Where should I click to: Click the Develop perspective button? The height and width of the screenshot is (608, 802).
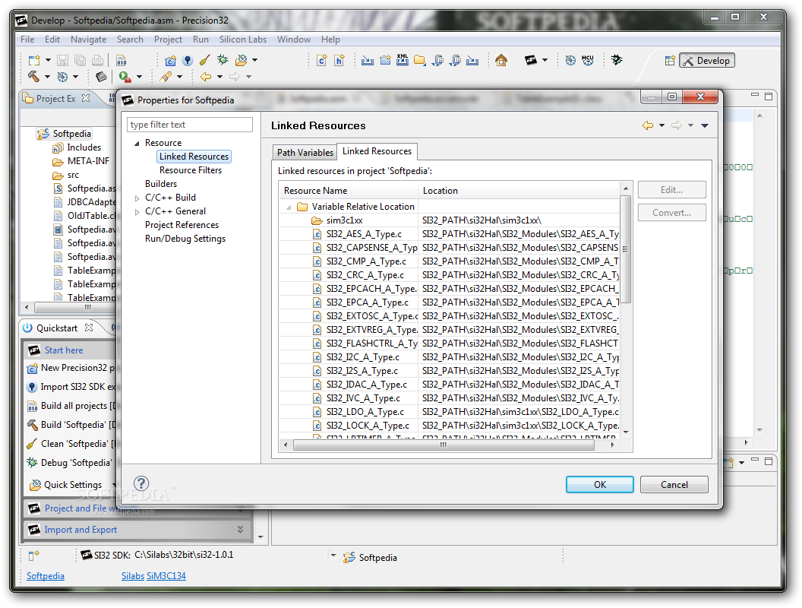[x=707, y=60]
